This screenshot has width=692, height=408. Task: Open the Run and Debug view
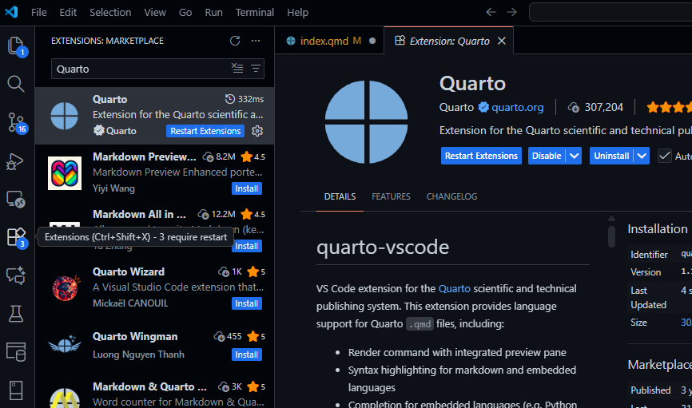pos(16,160)
